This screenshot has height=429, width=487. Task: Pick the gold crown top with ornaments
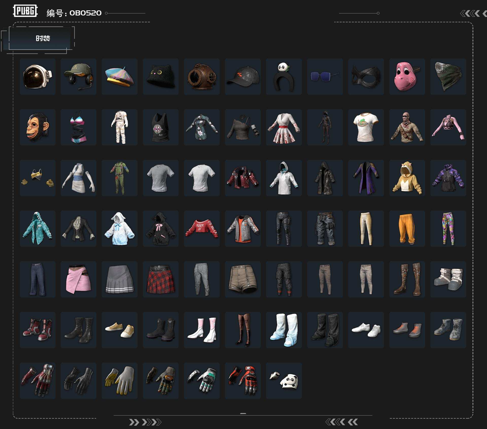[x=38, y=178]
